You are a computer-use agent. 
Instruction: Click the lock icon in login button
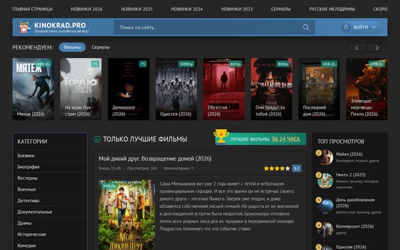click(x=346, y=27)
